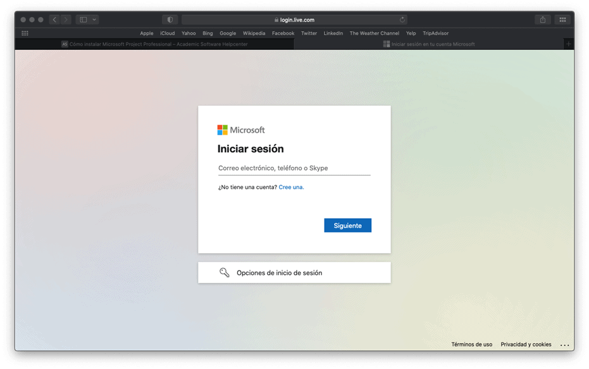Click the grid icon on the favorites bar
The width and height of the screenshot is (589, 369).
(x=25, y=33)
